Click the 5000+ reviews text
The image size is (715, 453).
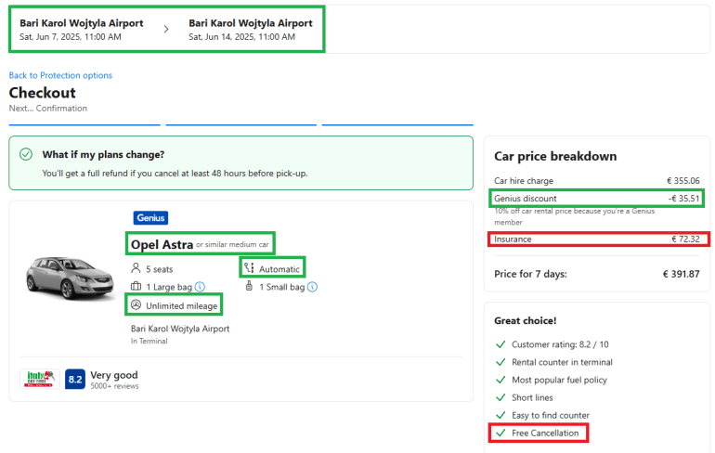click(x=113, y=386)
